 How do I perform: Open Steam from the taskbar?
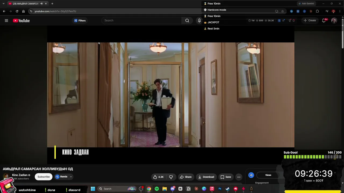click(228, 189)
